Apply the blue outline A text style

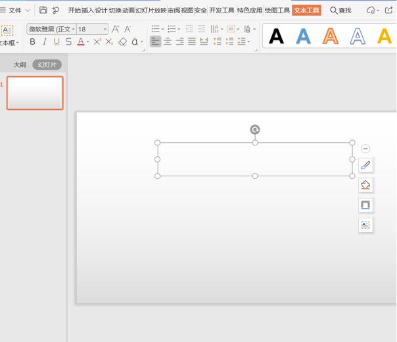[x=358, y=36]
